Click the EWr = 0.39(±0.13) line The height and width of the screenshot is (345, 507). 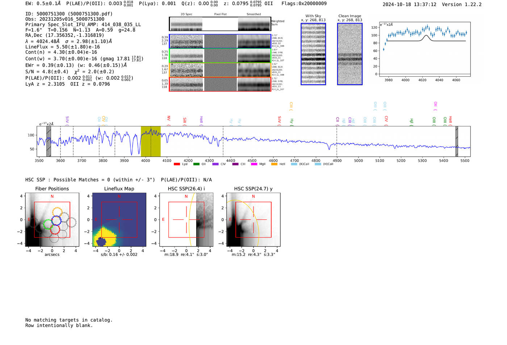click(x=76, y=65)
